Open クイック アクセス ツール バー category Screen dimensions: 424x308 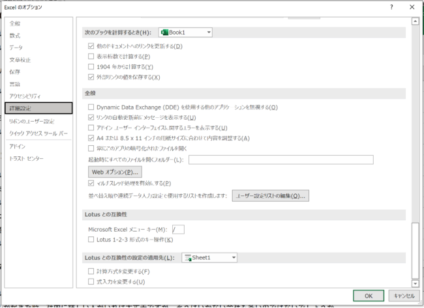pyautogui.click(x=38, y=133)
